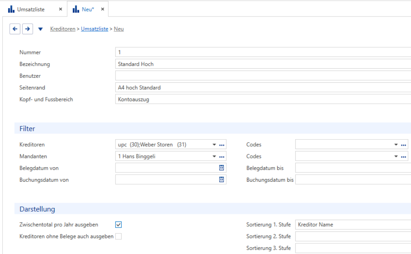This screenshot has height=254, width=411.
Task: Click the Sortierung 1. Stufe field
Action: (353, 224)
